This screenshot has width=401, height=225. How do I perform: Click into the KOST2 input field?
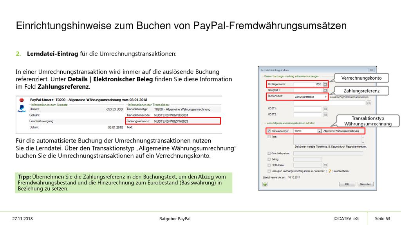308,114
